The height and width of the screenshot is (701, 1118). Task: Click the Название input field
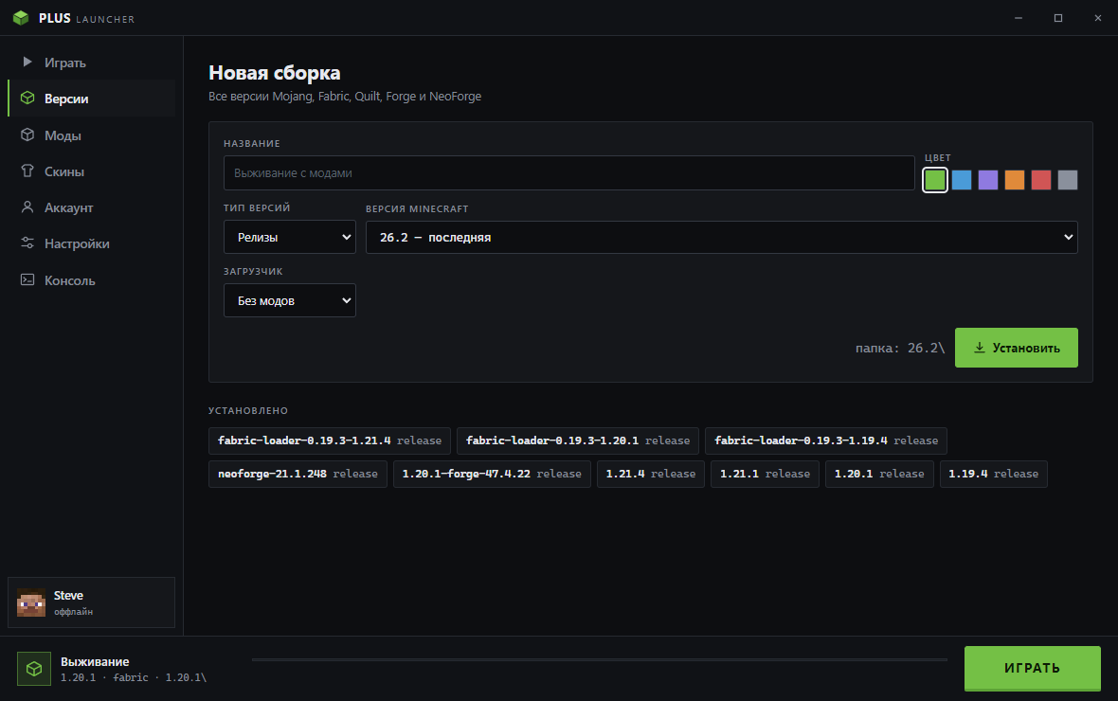pyautogui.click(x=569, y=172)
